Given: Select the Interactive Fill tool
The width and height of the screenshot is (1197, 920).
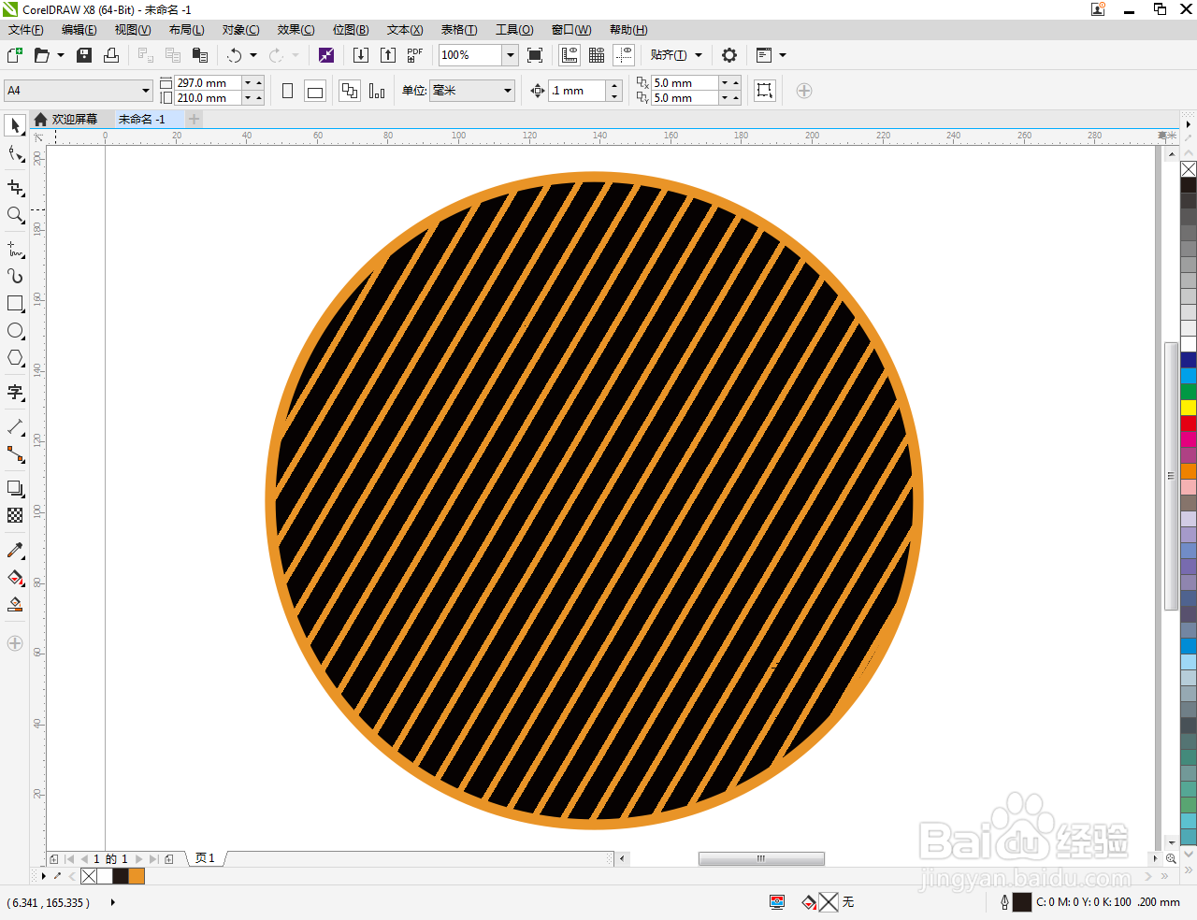Looking at the screenshot, I should coord(15,578).
